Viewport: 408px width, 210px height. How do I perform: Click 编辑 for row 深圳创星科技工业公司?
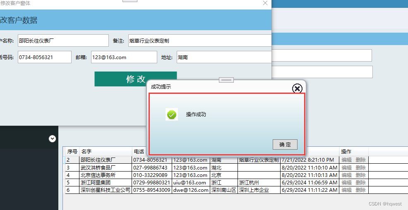347,190
